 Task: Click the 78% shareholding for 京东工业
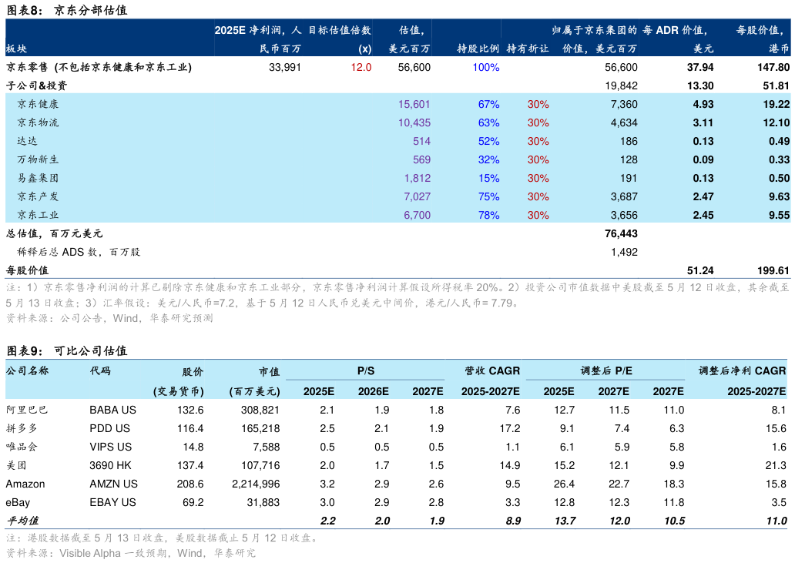pos(488,215)
